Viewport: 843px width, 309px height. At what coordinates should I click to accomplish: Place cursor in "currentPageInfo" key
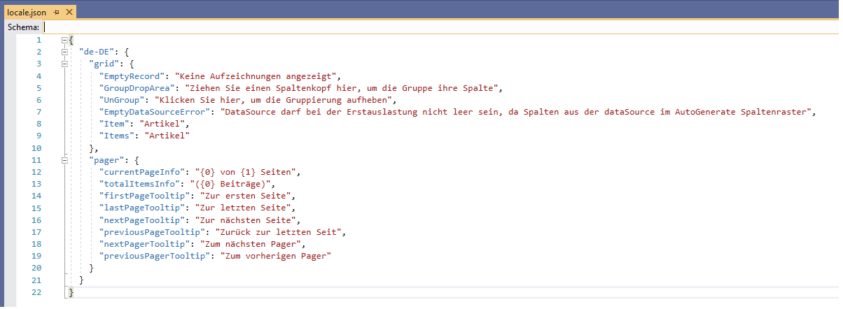144,172
